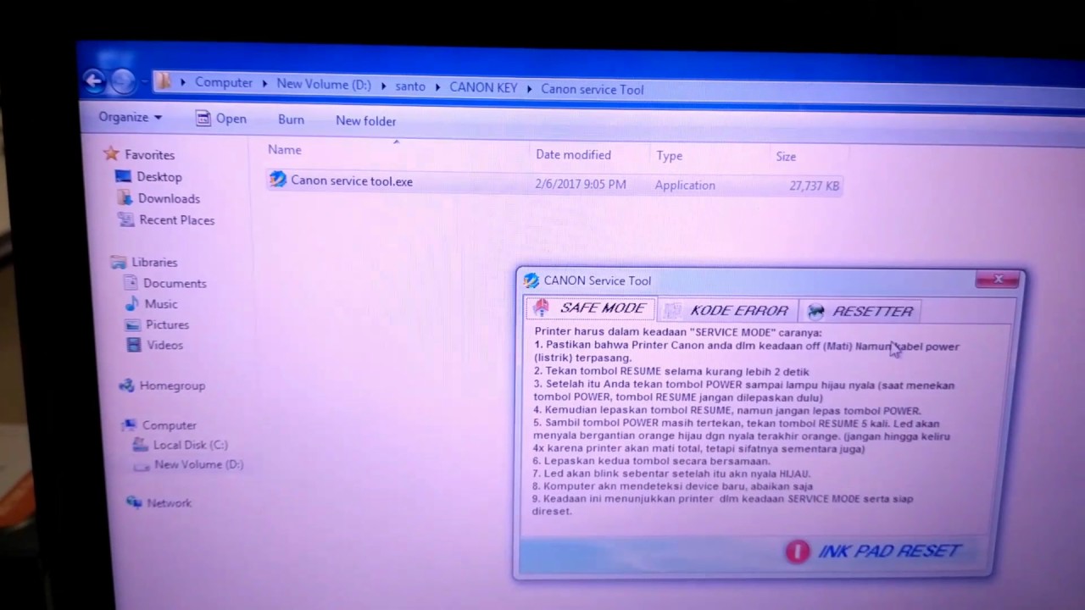The height and width of the screenshot is (610, 1085).
Task: Switch to the SAFE MODE tab
Action: click(x=590, y=308)
